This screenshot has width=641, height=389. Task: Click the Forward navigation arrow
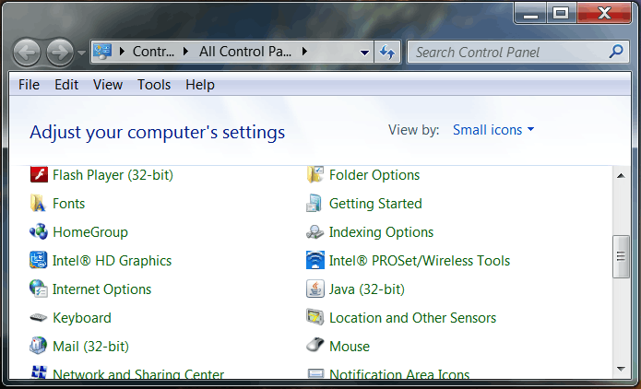click(60, 53)
